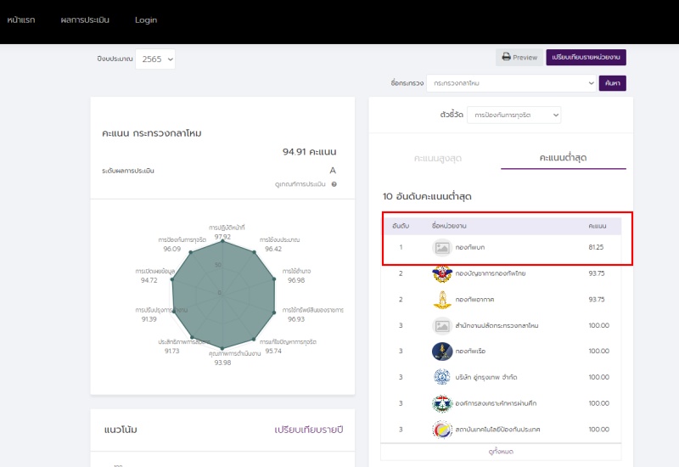
Task: Click the purple ค้นหา search button
Action: click(613, 83)
